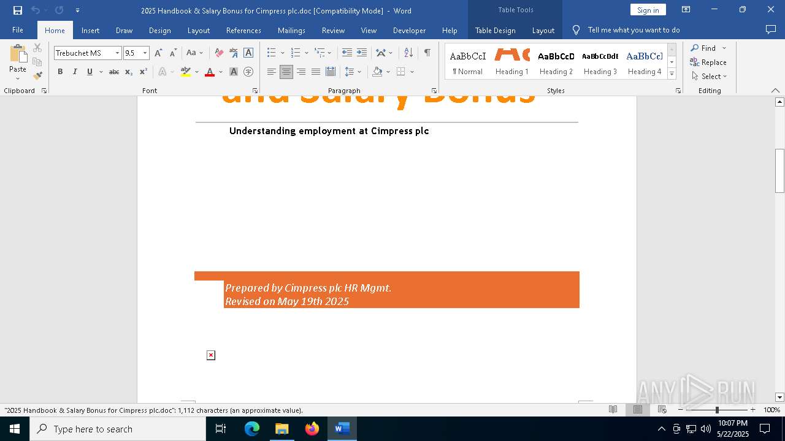The width and height of the screenshot is (785, 441).
Task: Align text to the right
Action: pos(301,72)
